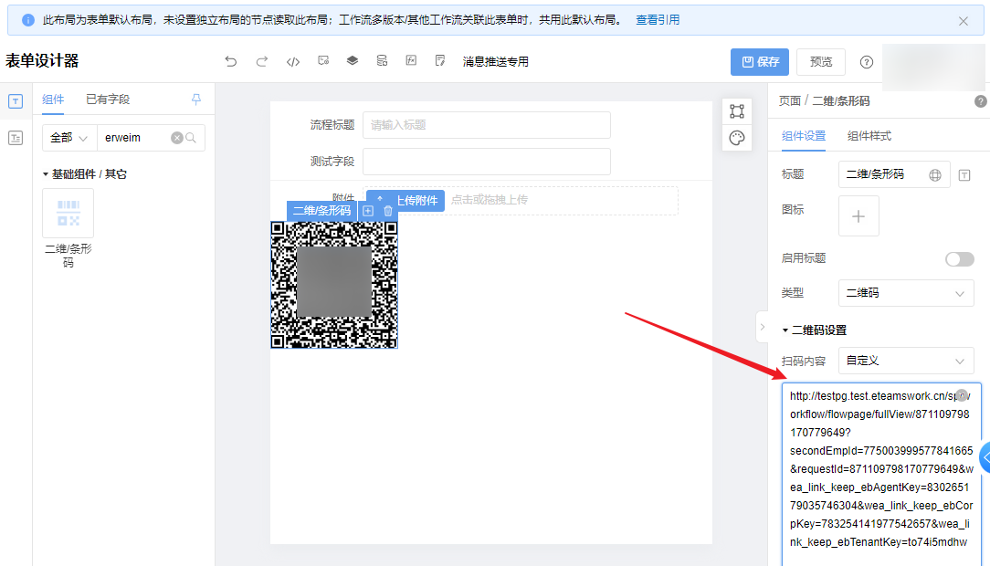Copy the selected 二维/条形码 component

[368, 211]
